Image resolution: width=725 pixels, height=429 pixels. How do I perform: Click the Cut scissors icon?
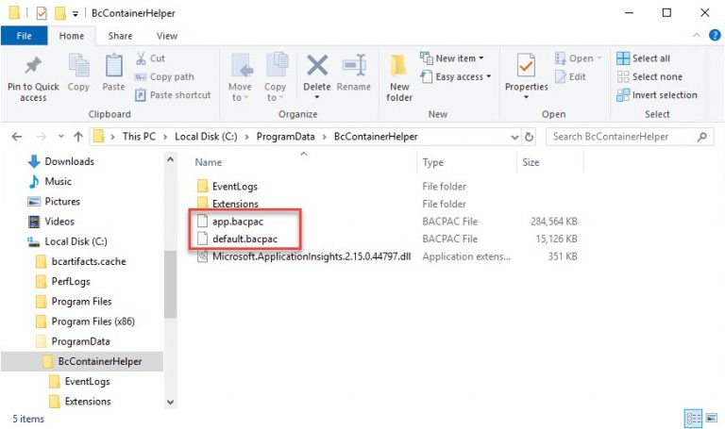point(142,58)
